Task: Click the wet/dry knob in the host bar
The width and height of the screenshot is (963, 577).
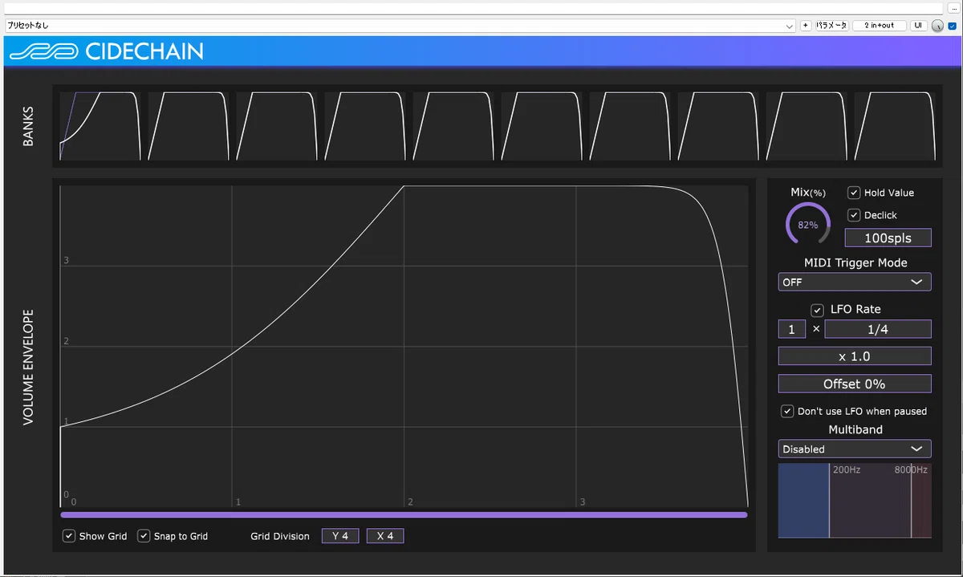Action: [937, 26]
